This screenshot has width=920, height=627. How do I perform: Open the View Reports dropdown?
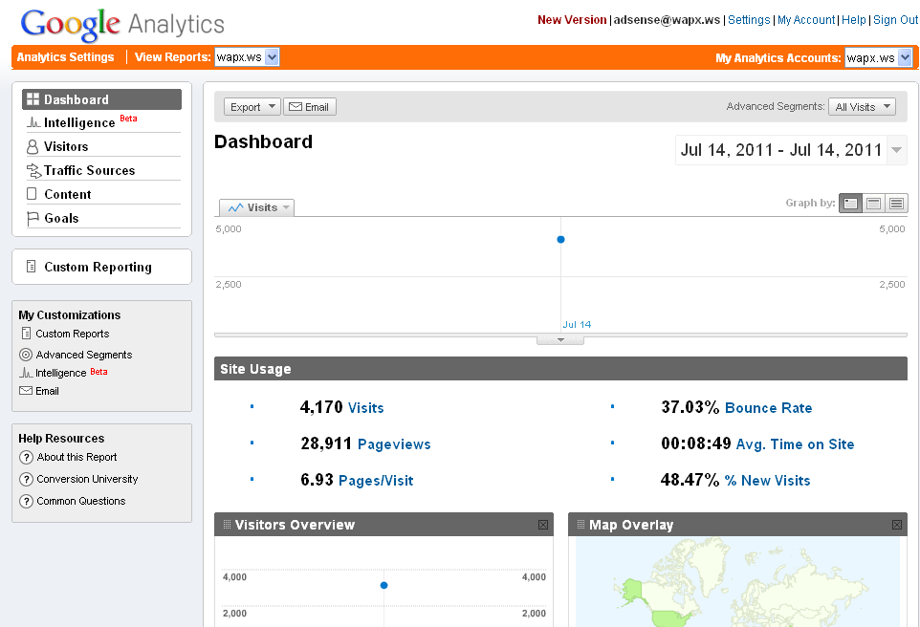(247, 57)
